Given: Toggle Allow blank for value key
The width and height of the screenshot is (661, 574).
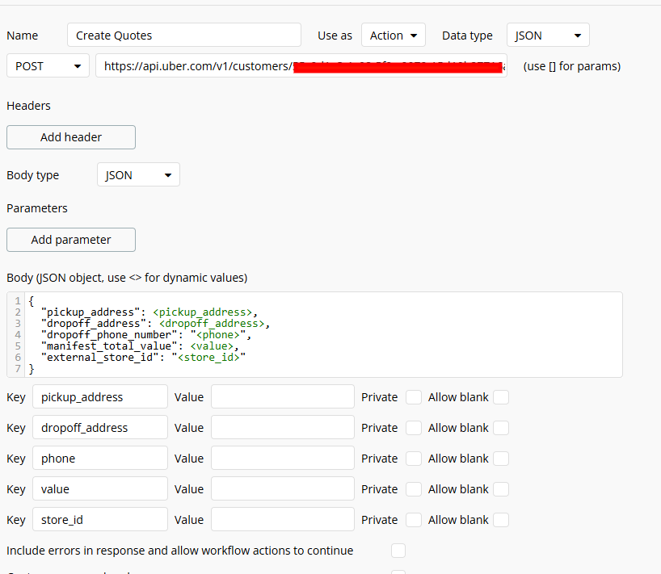Looking at the screenshot, I should click(501, 489).
